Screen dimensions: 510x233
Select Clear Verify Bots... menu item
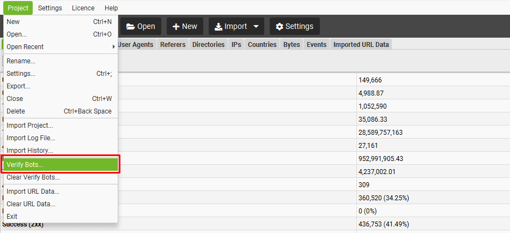60,177
